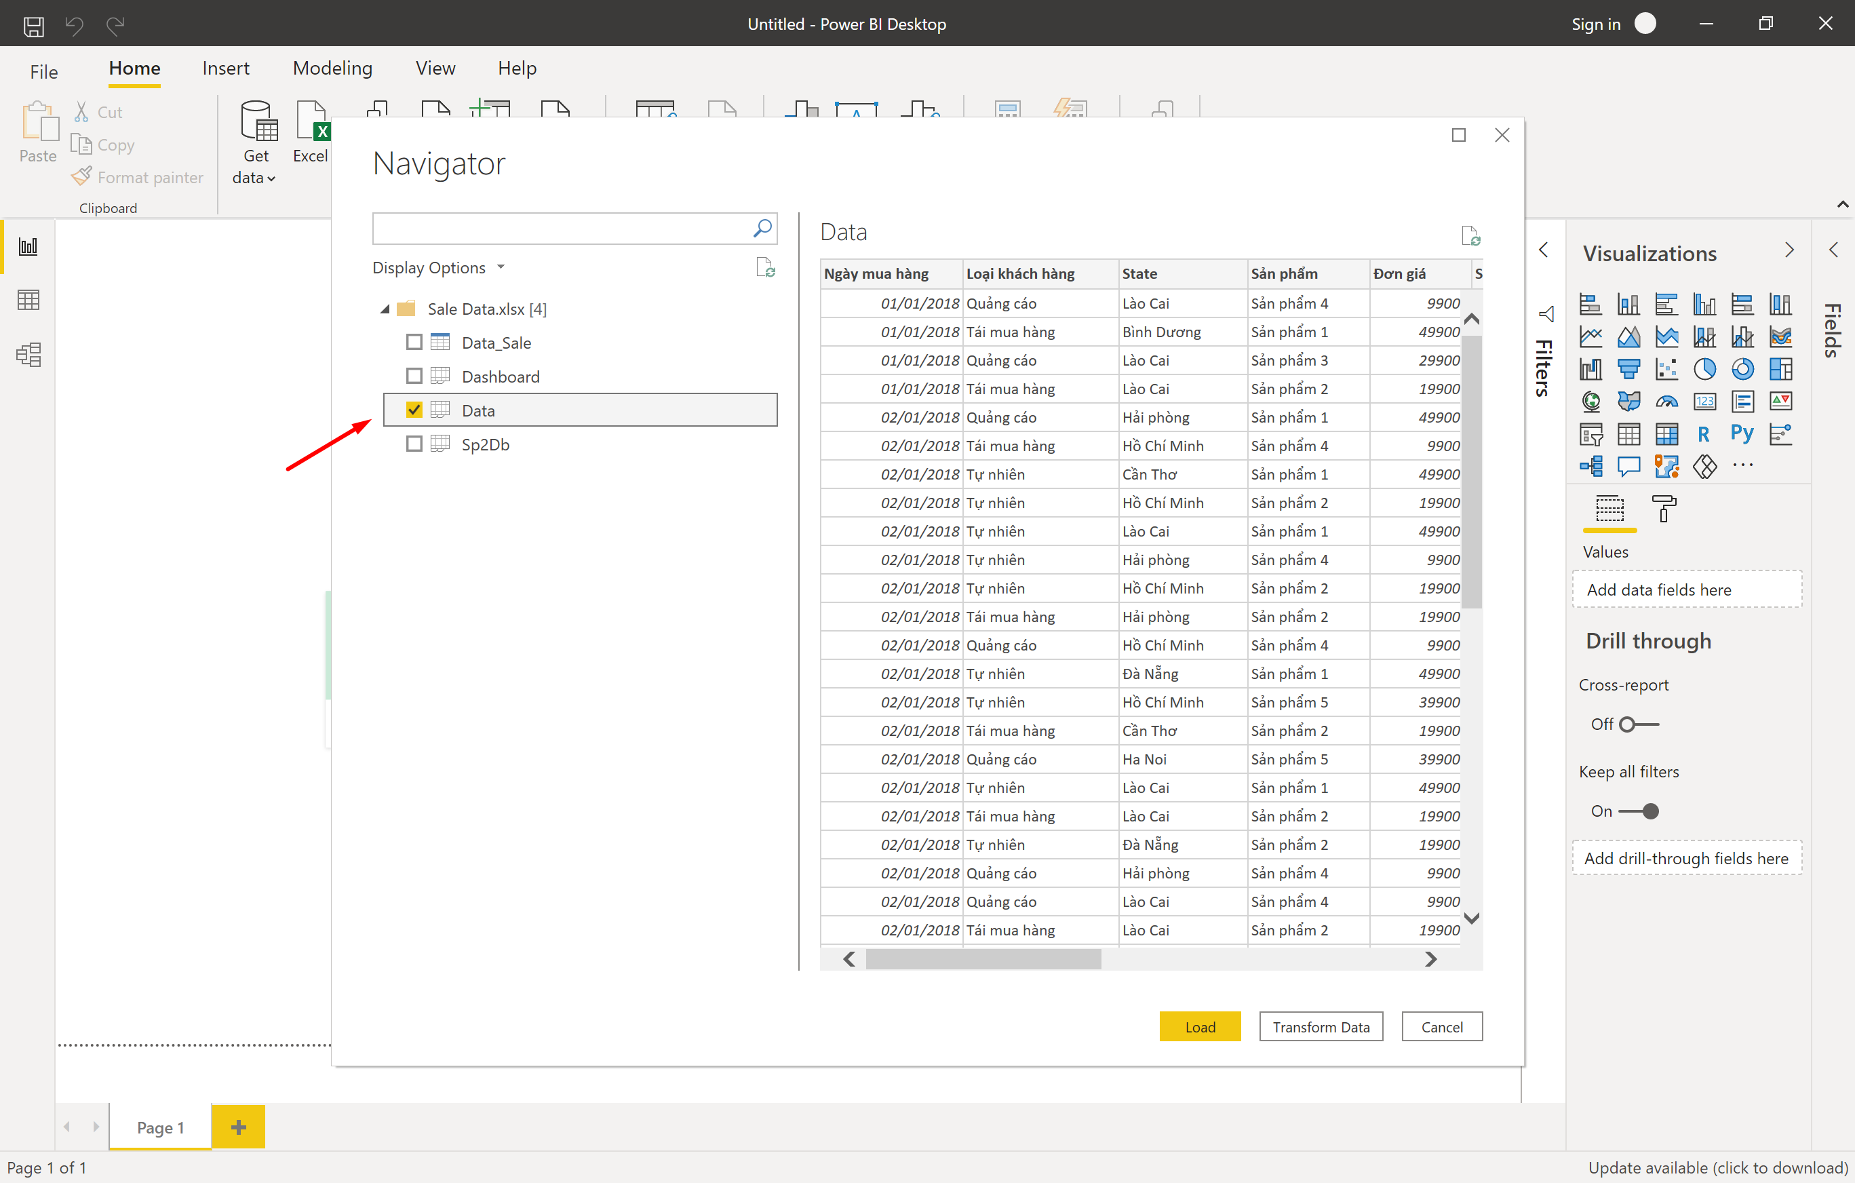Select the gauge visual

pyautogui.click(x=1667, y=402)
